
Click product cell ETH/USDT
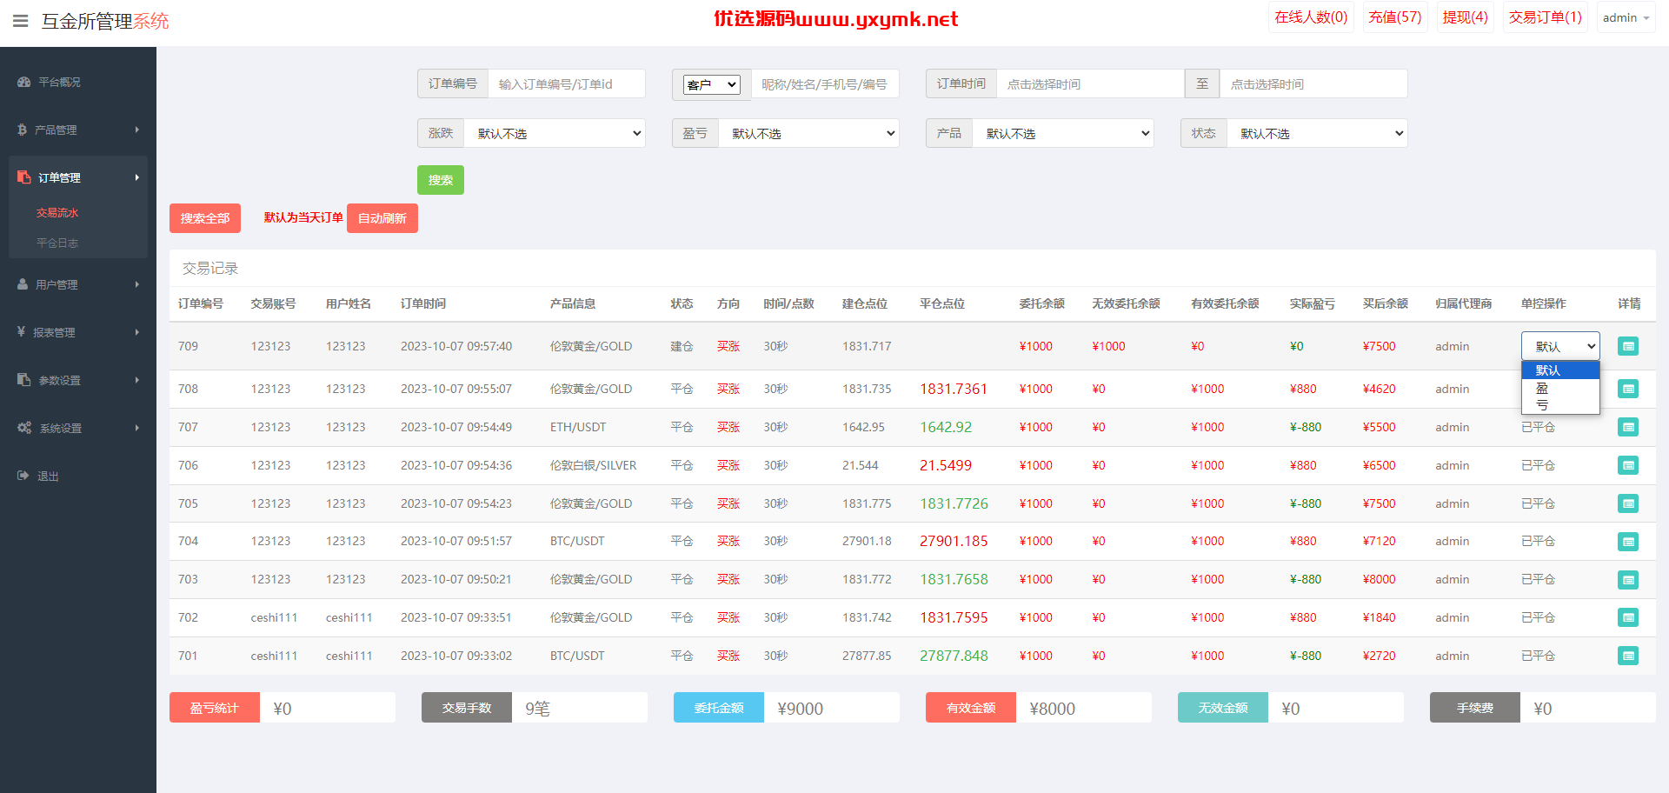pyautogui.click(x=578, y=427)
